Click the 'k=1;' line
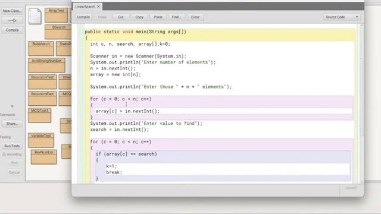This screenshot has height=214, width=381. pyautogui.click(x=111, y=166)
